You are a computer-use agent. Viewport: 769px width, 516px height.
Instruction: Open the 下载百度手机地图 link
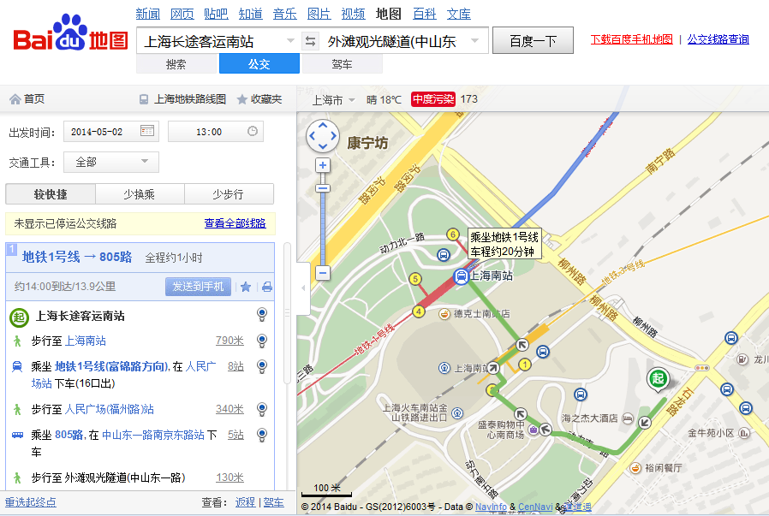(x=632, y=39)
